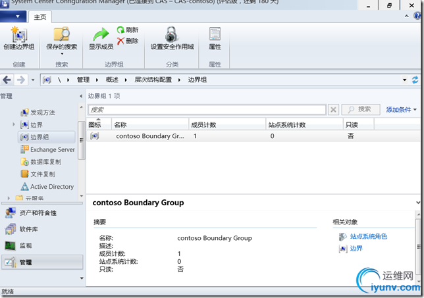
Task: Open the 保存的搜索 ribbon button
Action: point(62,39)
